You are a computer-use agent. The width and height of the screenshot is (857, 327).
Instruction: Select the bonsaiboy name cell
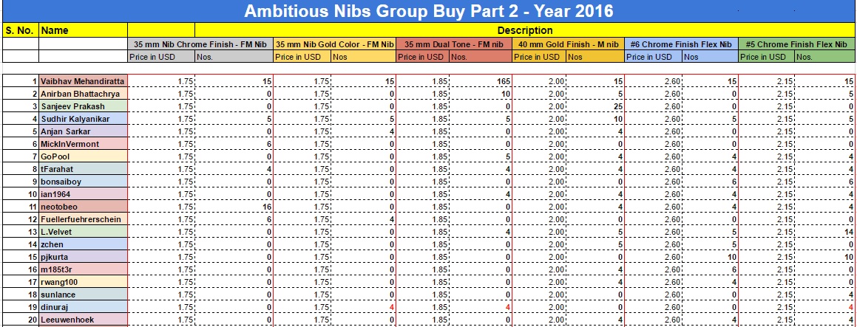(83, 182)
